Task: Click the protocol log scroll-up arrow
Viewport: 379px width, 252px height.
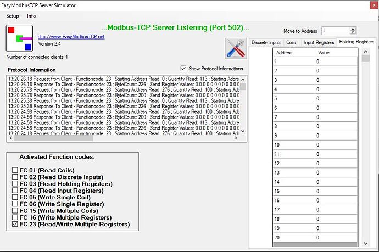Action: [x=243, y=80]
